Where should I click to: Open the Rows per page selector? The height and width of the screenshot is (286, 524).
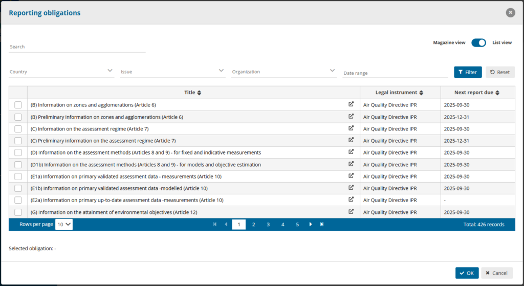(x=64, y=224)
